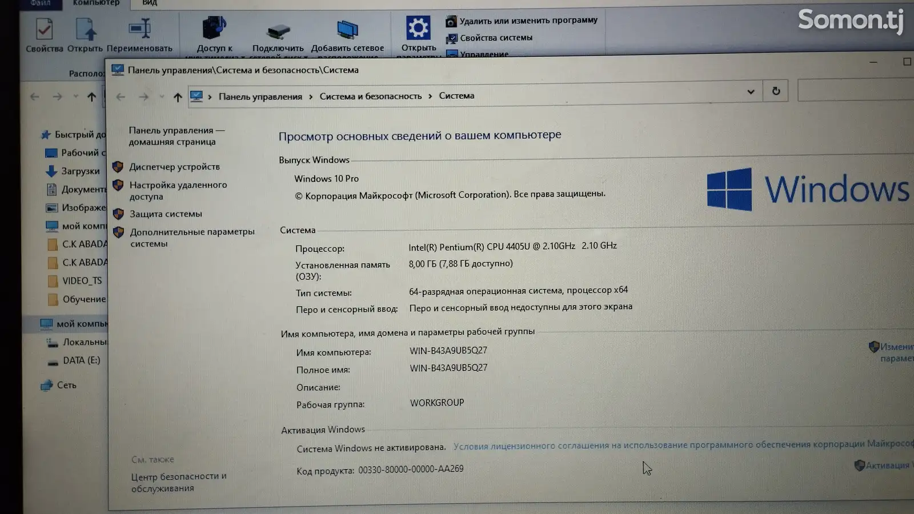
Task: Open Remote settings link
Action: coord(178,191)
